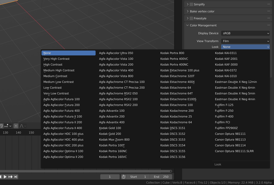Choose Agfa Agfachrome RSX2 200

tap(118, 105)
